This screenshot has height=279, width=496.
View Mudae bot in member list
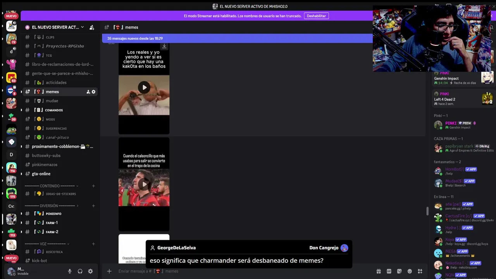click(463, 183)
